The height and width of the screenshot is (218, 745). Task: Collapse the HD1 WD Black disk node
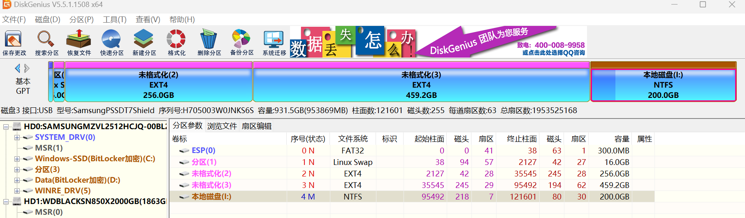pos(6,202)
